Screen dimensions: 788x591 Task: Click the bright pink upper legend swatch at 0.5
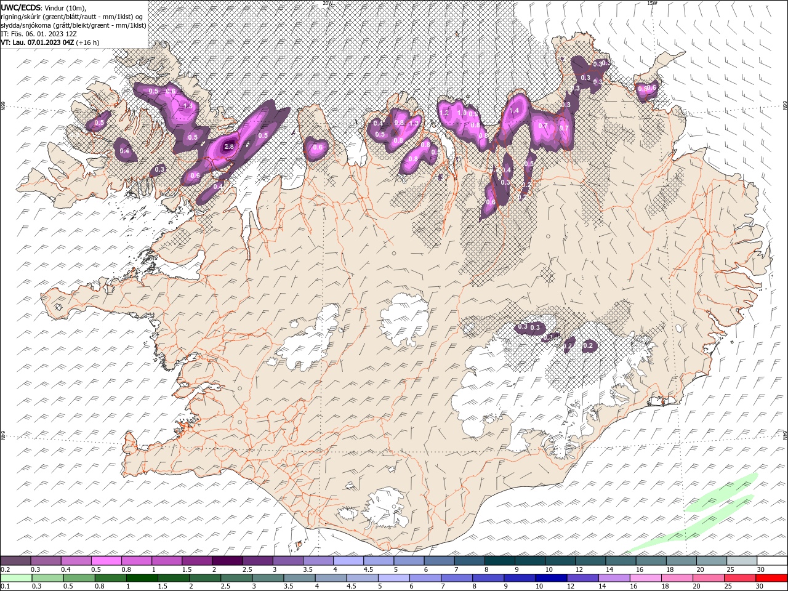point(106,561)
